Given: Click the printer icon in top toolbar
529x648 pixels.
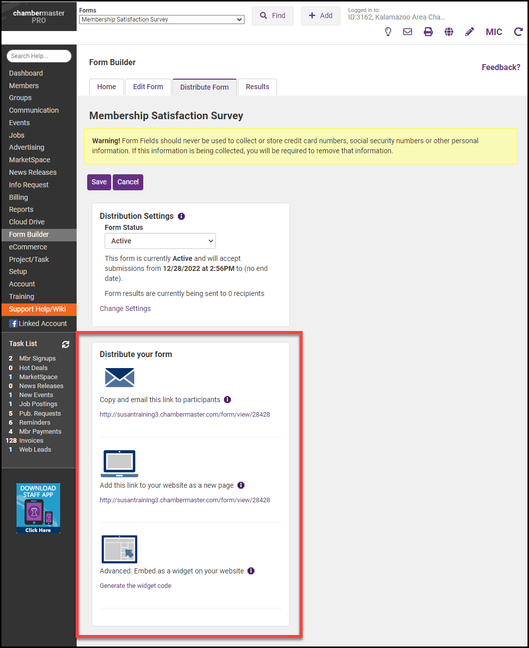Looking at the screenshot, I should (x=428, y=32).
